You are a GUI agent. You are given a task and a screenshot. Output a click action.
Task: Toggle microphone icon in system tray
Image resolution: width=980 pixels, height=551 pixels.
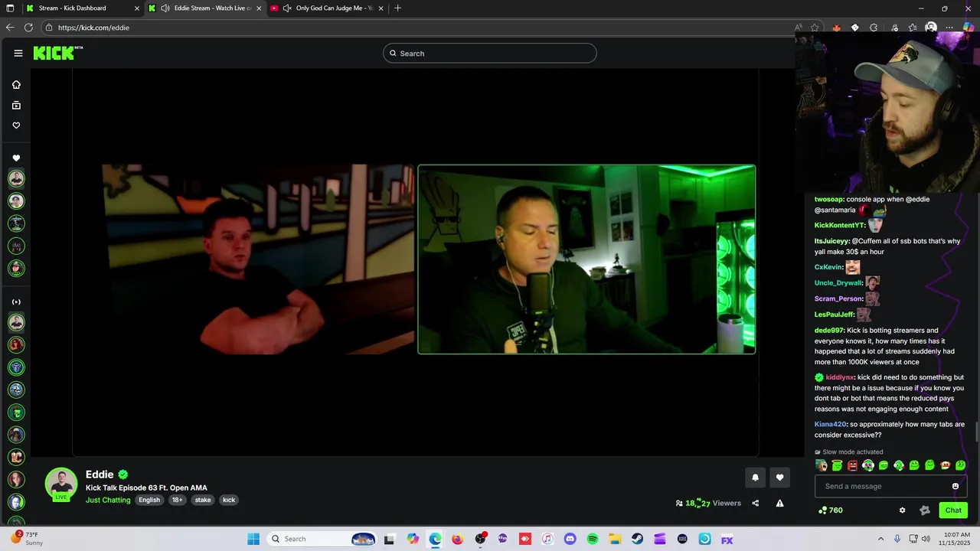(x=897, y=539)
